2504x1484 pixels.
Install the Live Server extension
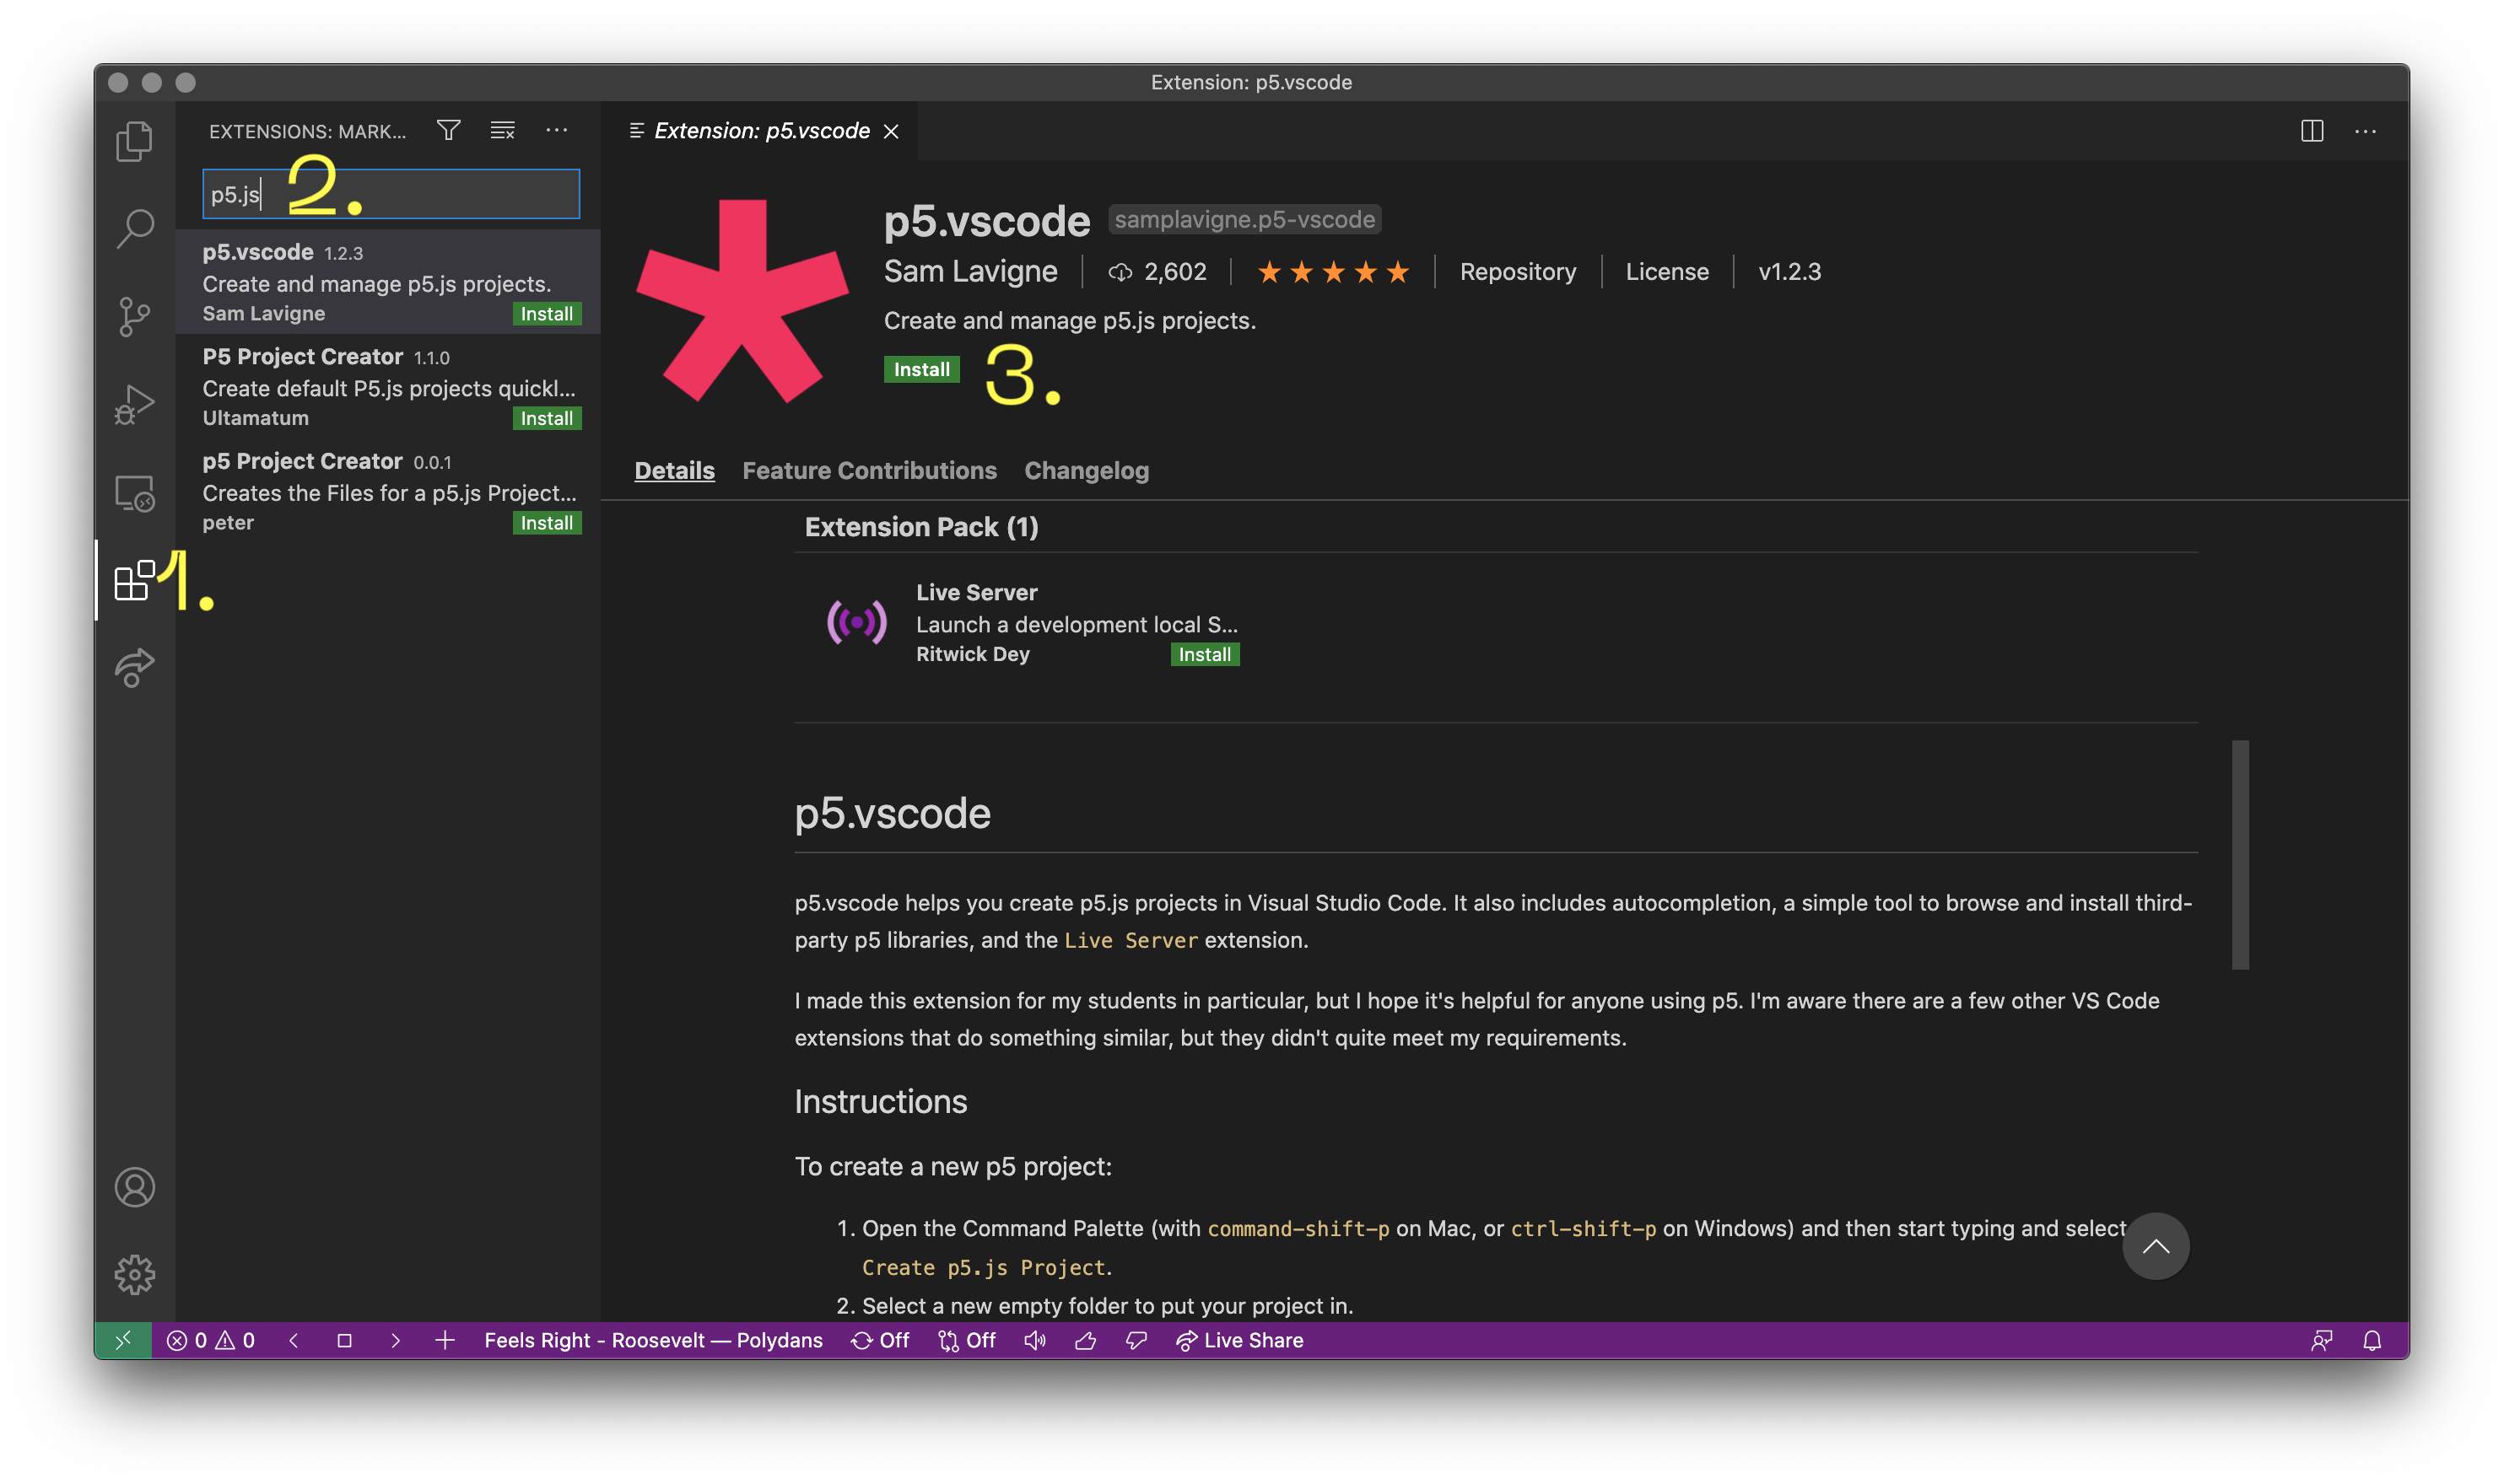coord(1203,655)
